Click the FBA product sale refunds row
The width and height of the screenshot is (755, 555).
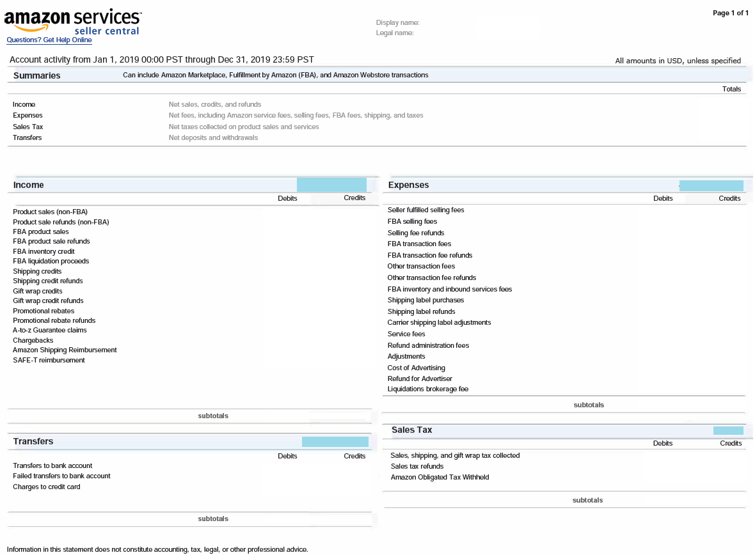(51, 241)
